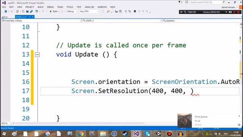This screenshot has height=137, width=243.
Task: Click the horizontal scrollbar of the editor
Action: coord(79,123)
